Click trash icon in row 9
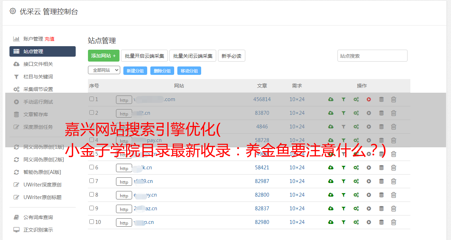The image size is (451, 240). (394, 209)
